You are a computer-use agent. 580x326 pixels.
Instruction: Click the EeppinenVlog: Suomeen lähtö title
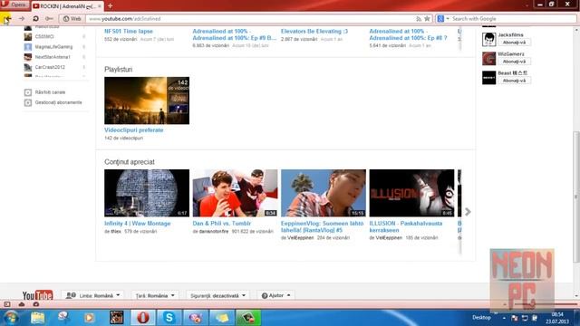tap(322, 226)
